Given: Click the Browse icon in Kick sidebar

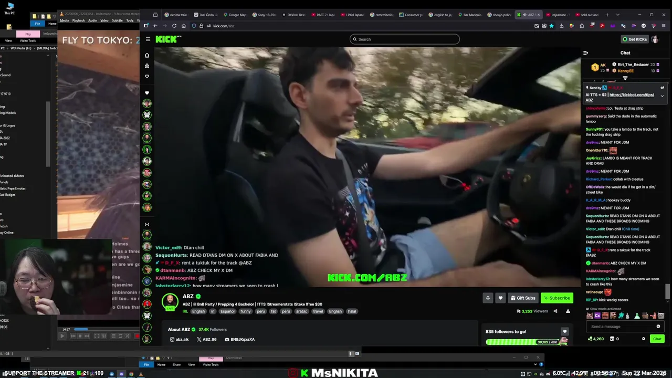Looking at the screenshot, I should (x=147, y=66).
